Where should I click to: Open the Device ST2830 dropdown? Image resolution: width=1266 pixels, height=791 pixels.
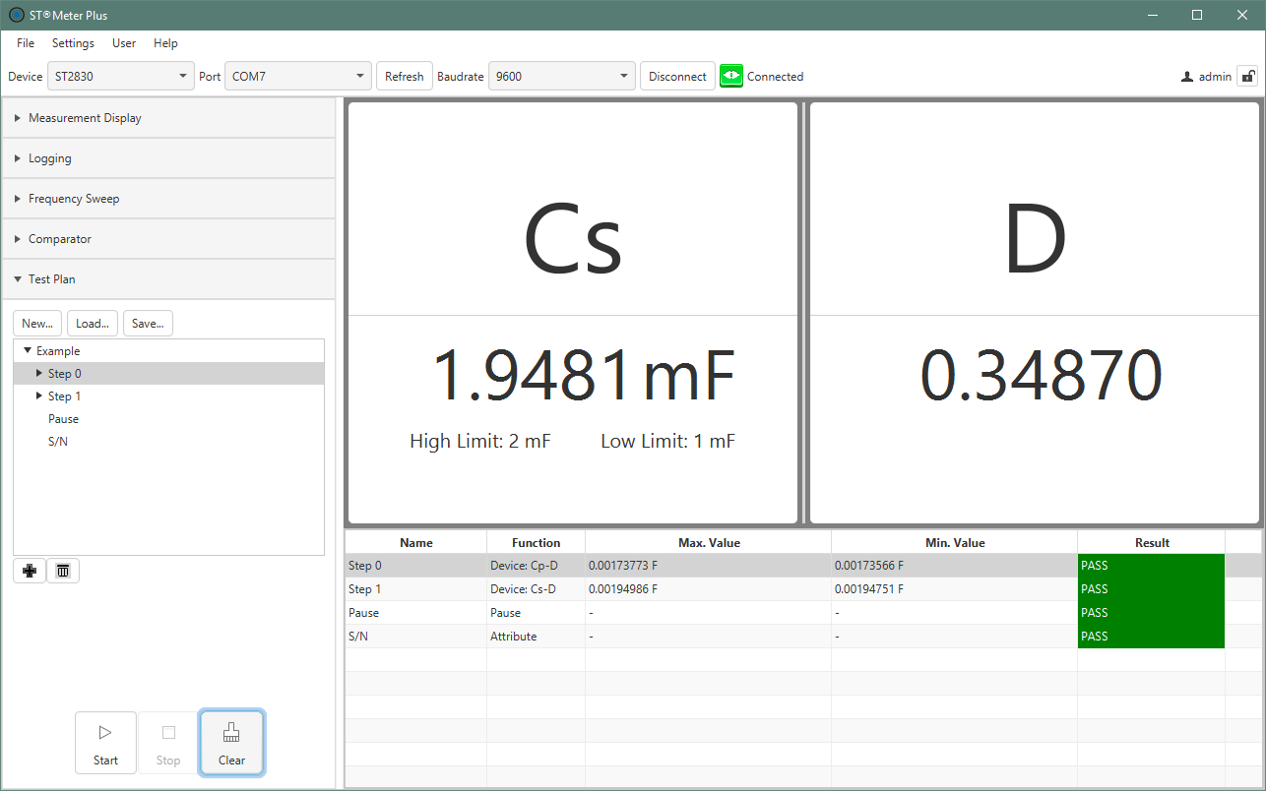pos(121,76)
